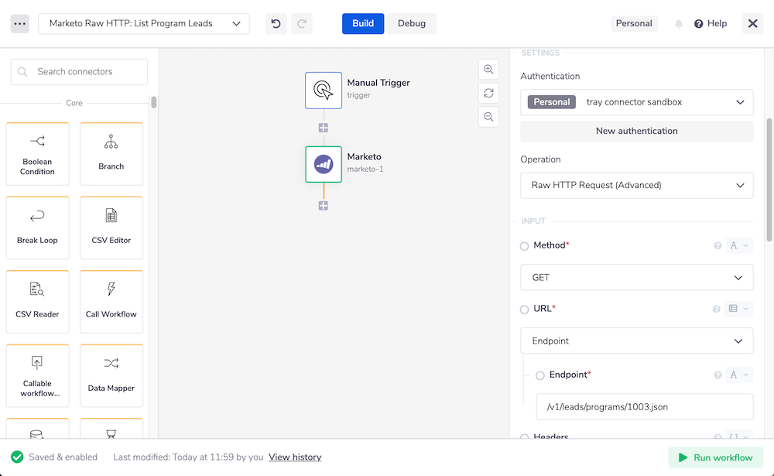Viewport: 774px width, 476px height.
Task: Choose the Data Mapper connector
Action: 111,376
